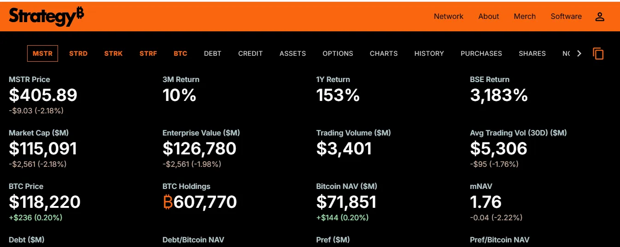Open the STRK tab
The image size is (620, 247).
[113, 53]
